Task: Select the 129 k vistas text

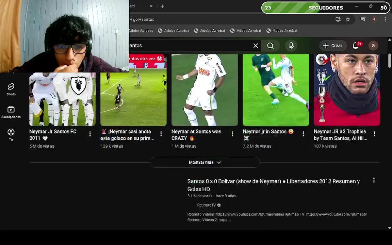Action: click(x=112, y=146)
